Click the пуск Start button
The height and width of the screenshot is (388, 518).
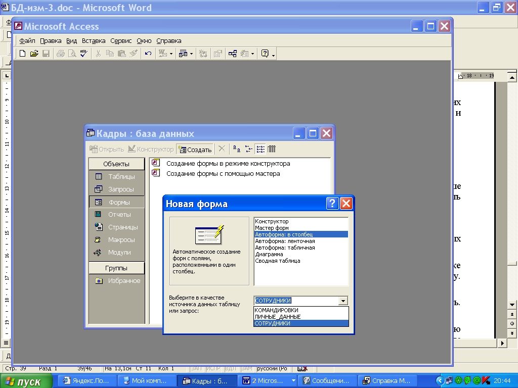pyautogui.click(x=26, y=381)
